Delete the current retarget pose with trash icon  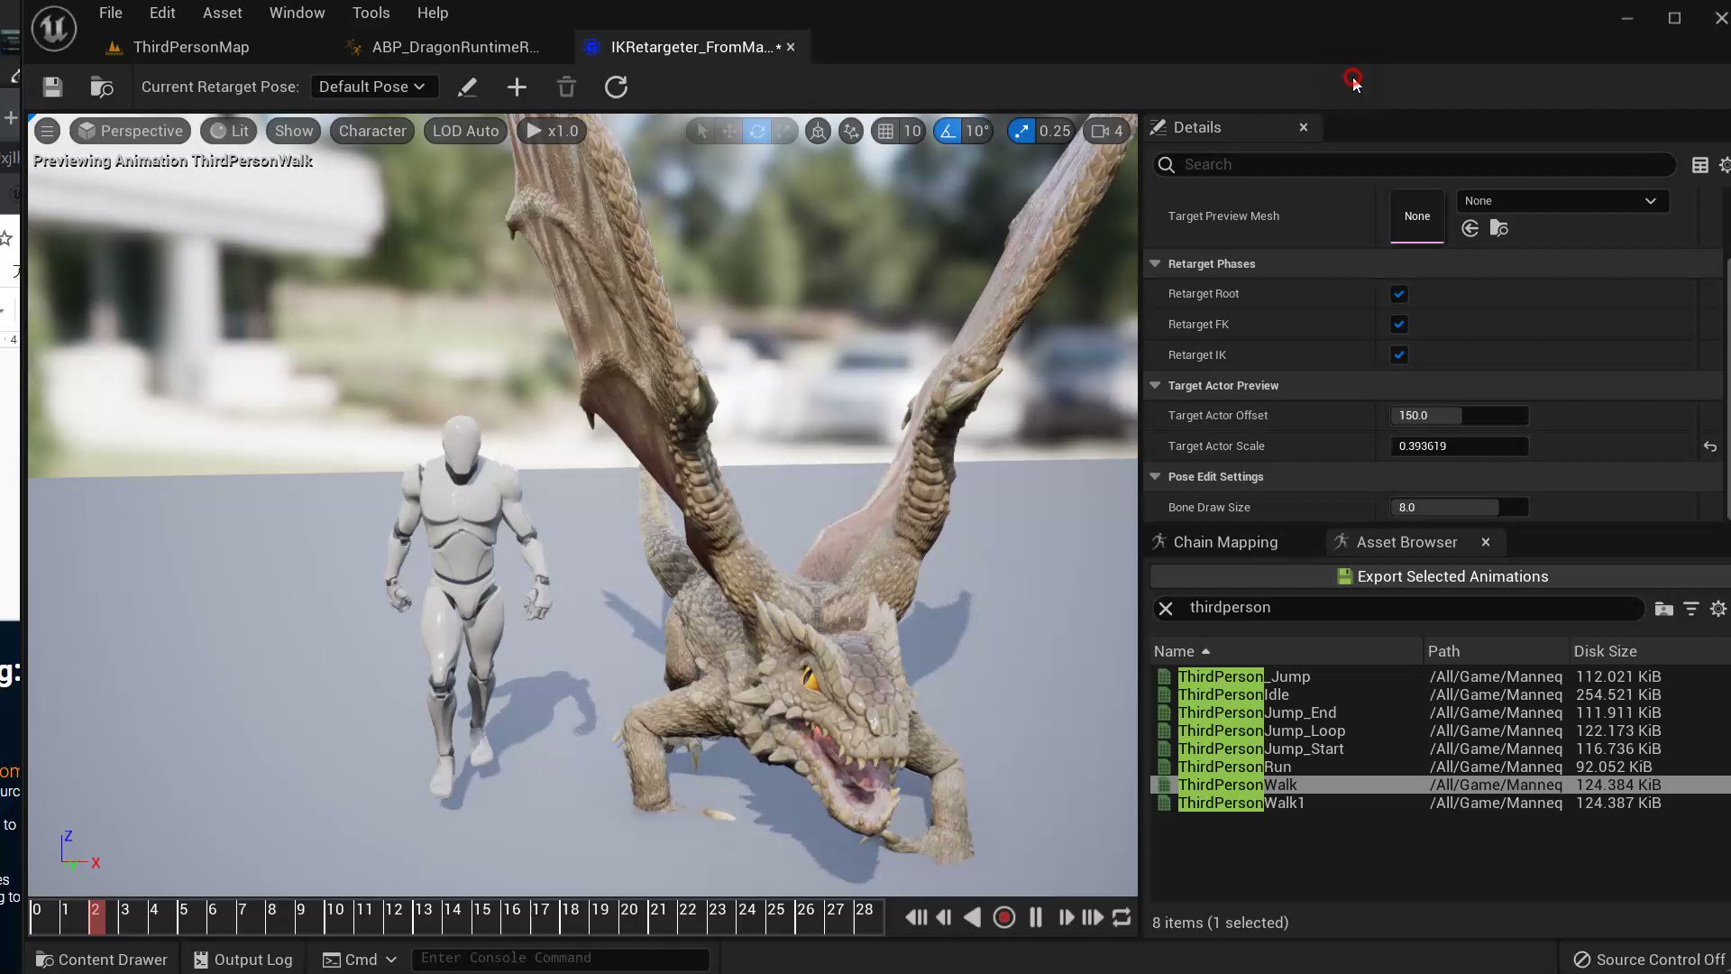point(566,87)
